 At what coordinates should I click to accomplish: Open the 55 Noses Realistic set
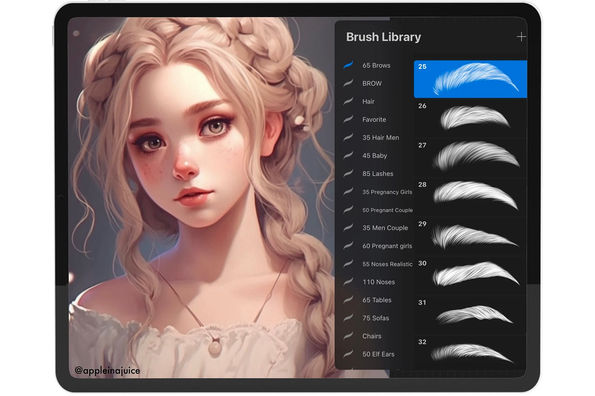387,264
